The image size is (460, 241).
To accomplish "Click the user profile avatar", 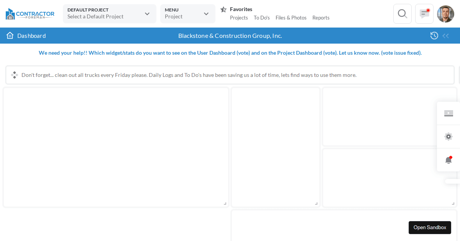I will [x=445, y=14].
